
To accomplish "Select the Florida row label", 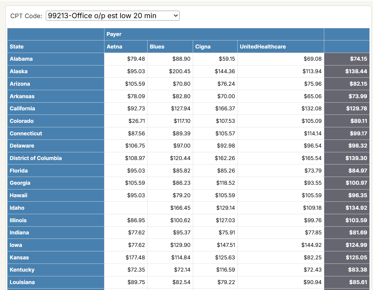I will click(56, 171).
